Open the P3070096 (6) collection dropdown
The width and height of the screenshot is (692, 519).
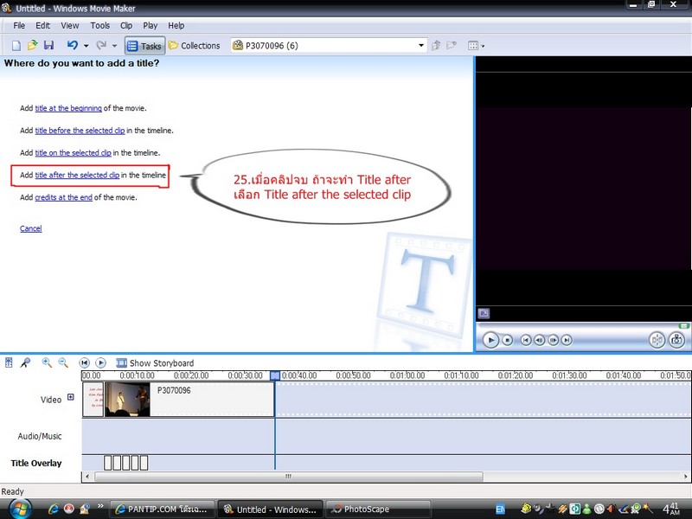coord(421,46)
